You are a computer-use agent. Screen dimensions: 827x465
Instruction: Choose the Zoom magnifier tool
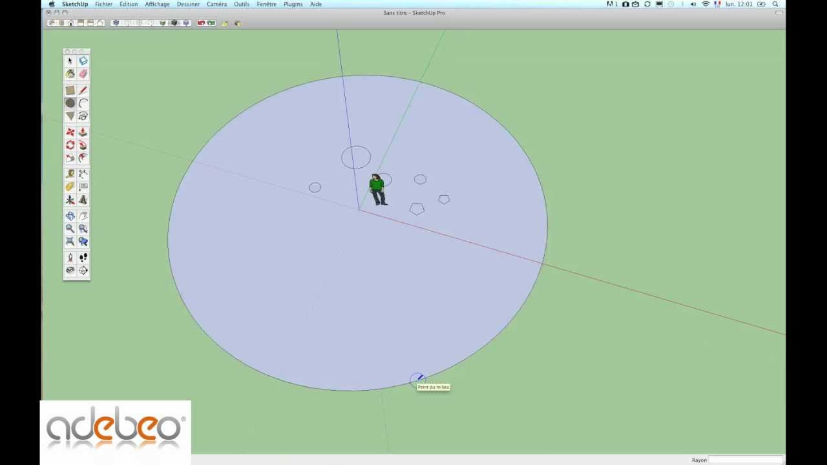pyautogui.click(x=70, y=229)
